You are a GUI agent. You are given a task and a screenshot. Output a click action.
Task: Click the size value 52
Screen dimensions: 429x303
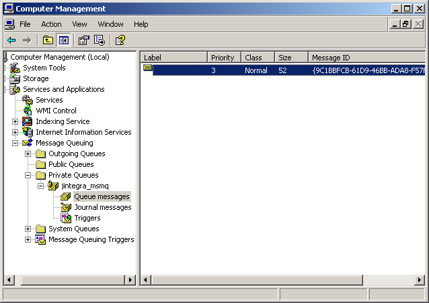282,70
